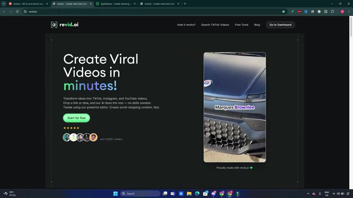Open the Chrome three-dot menu
This screenshot has height=198, width=353.
click(x=349, y=12)
